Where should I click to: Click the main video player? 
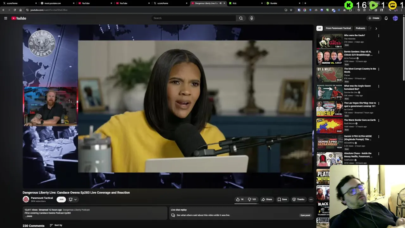point(168,106)
